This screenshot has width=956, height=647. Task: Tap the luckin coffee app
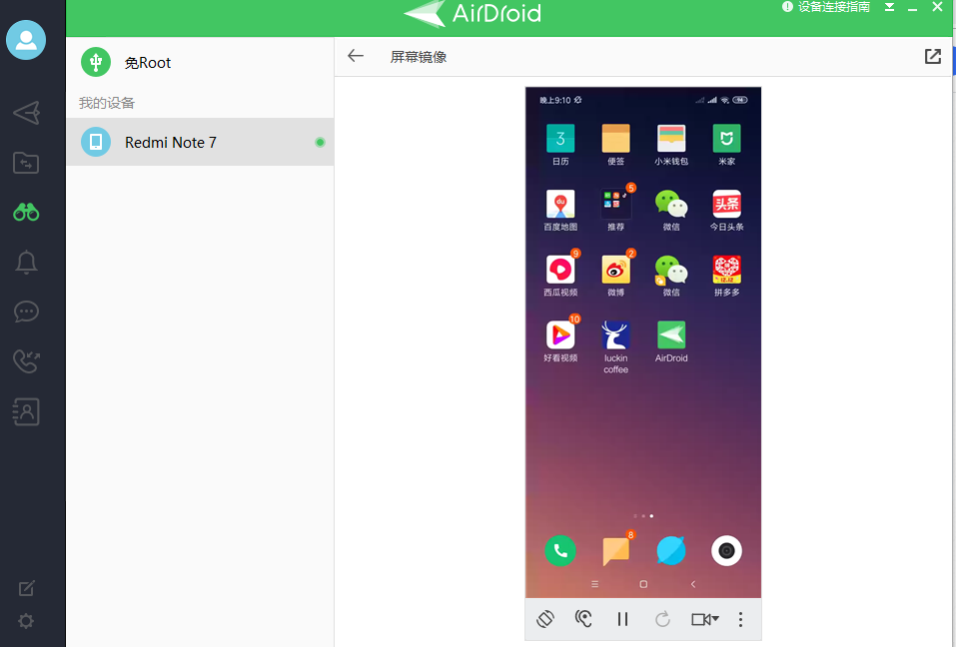(615, 347)
